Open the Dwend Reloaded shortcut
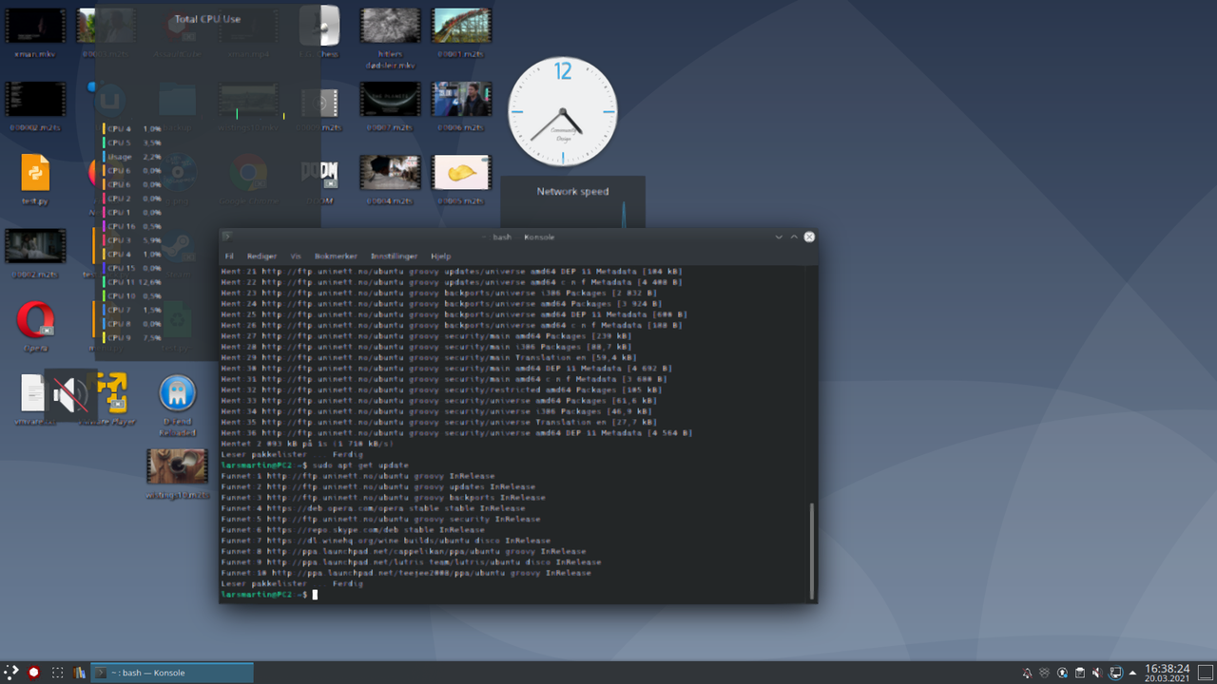The image size is (1217, 684). pyautogui.click(x=177, y=391)
